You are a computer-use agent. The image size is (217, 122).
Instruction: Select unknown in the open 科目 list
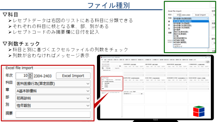(x=177, y=44)
